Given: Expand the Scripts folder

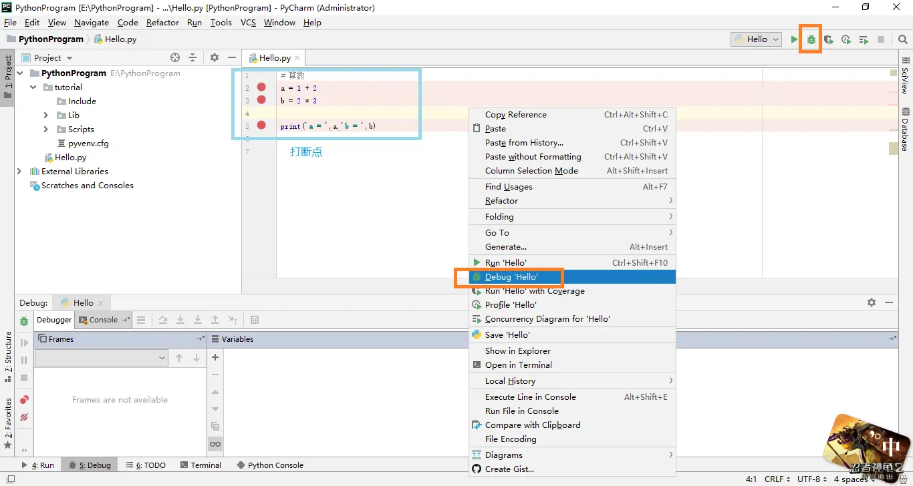Looking at the screenshot, I should [46, 129].
